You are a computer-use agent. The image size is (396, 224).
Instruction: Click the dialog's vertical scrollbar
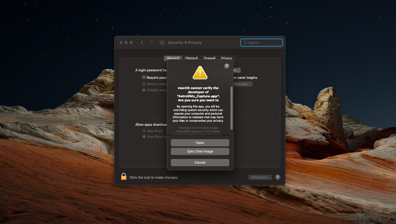231,108
